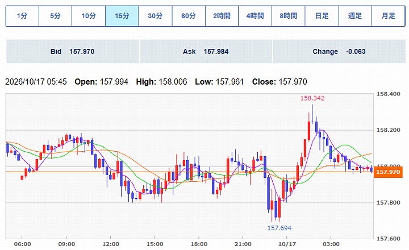Click the orange 157.970 current price tag

point(388,172)
